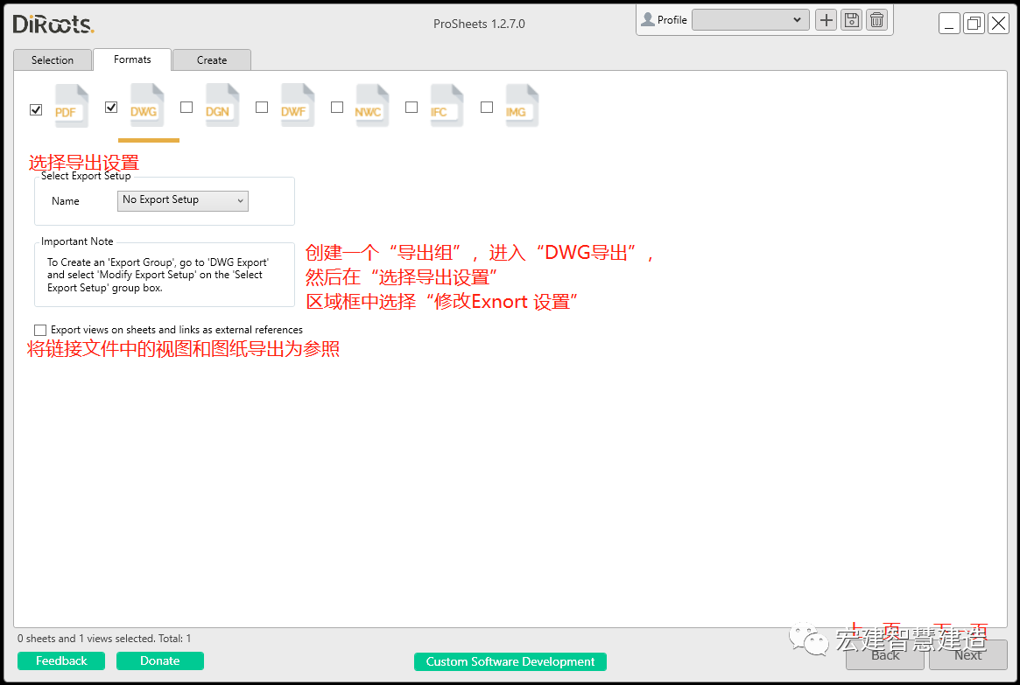The image size is (1020, 685).
Task: Click the DiRoots logo
Action: click(x=53, y=24)
